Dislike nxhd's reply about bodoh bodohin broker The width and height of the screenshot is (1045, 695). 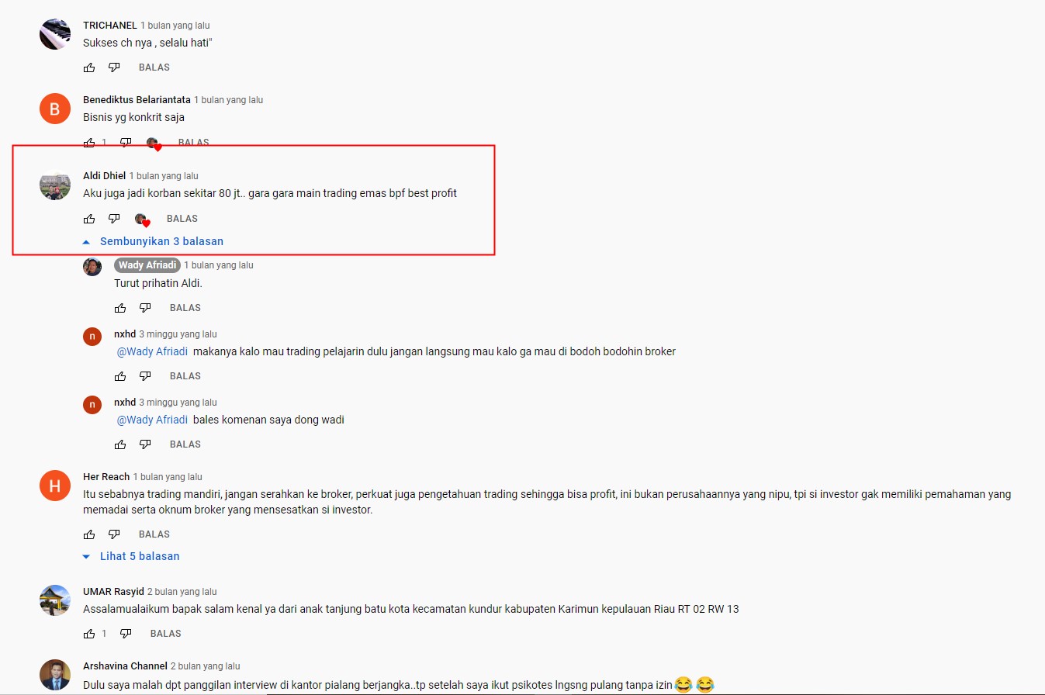145,376
